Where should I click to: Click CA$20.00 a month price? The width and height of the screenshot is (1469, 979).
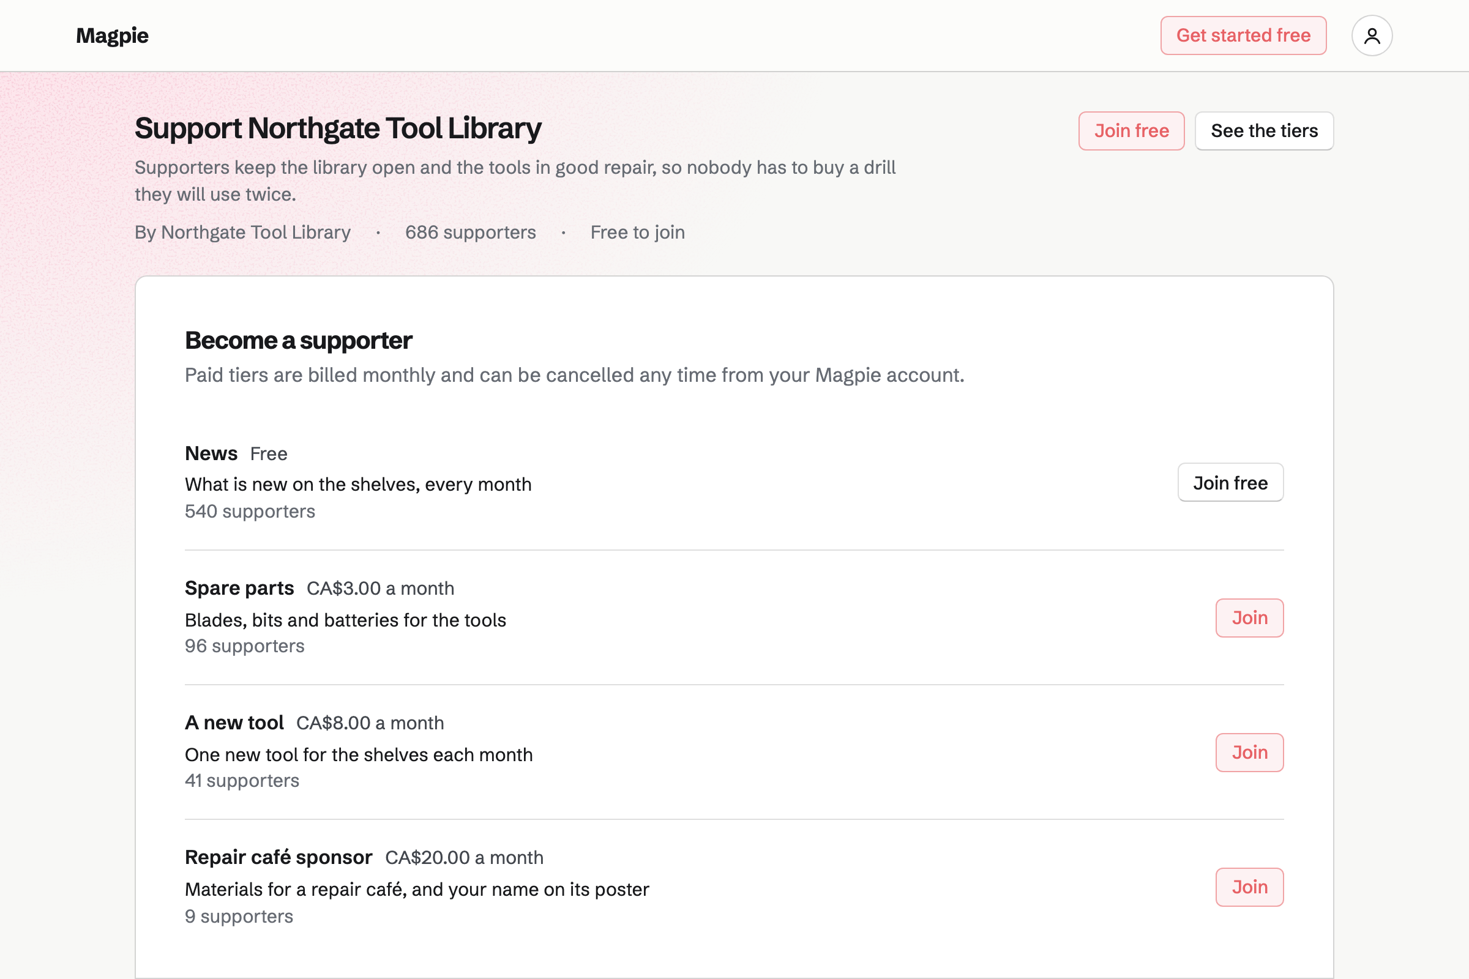tap(464, 858)
